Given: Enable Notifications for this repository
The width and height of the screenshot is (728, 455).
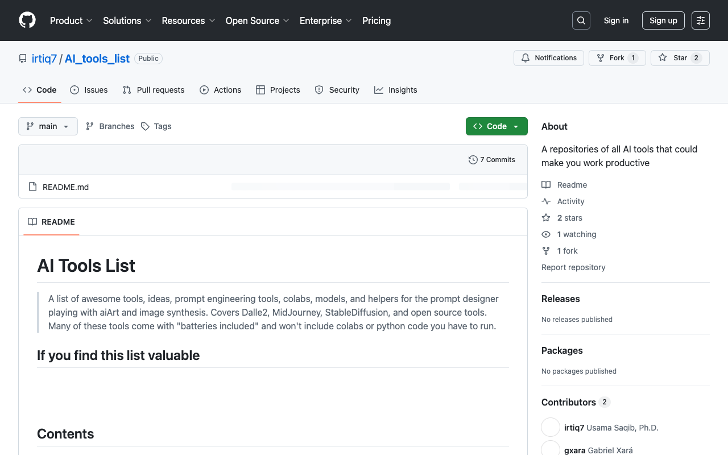Looking at the screenshot, I should pos(548,57).
